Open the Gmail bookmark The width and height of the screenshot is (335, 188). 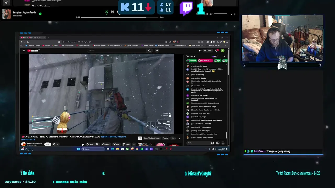click(54, 45)
